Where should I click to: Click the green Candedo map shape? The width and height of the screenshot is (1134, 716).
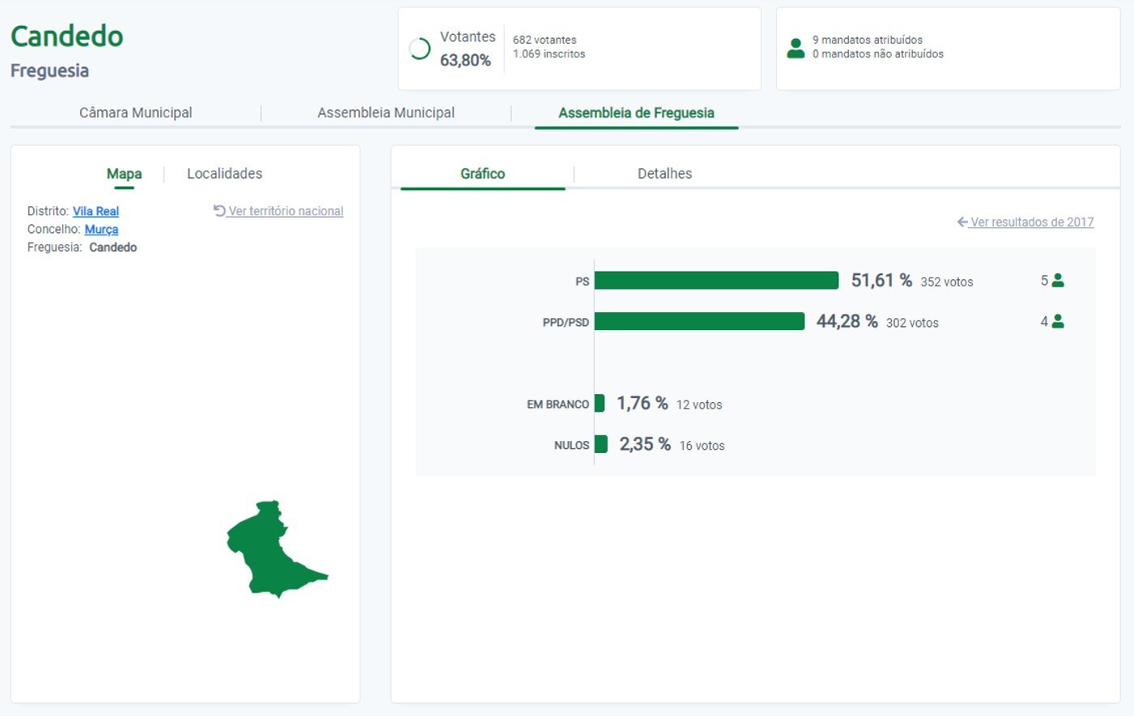coord(267,550)
